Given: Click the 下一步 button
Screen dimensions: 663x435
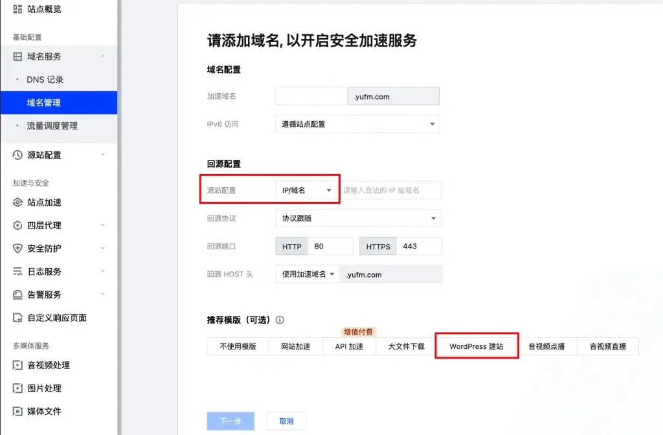Looking at the screenshot, I should pyautogui.click(x=230, y=421).
